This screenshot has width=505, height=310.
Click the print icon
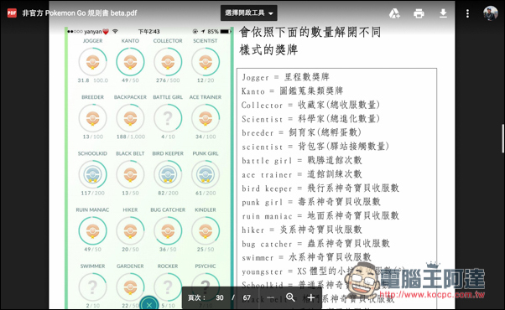point(419,13)
